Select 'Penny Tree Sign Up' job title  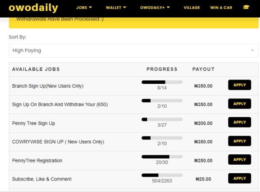33,123
